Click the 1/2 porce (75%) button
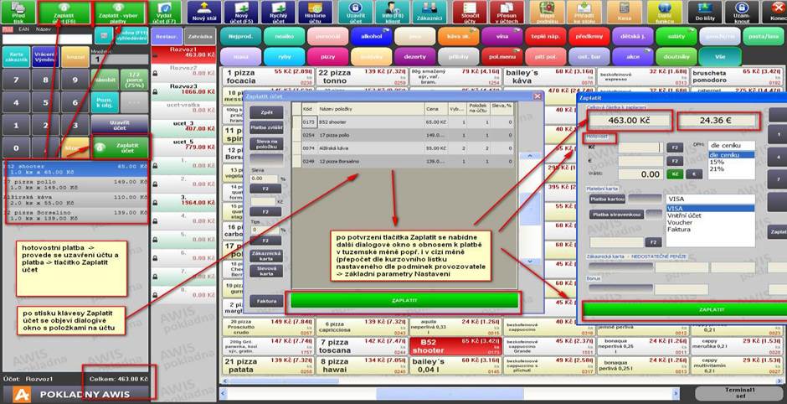Viewport: 787px width, 404px height. point(134,80)
